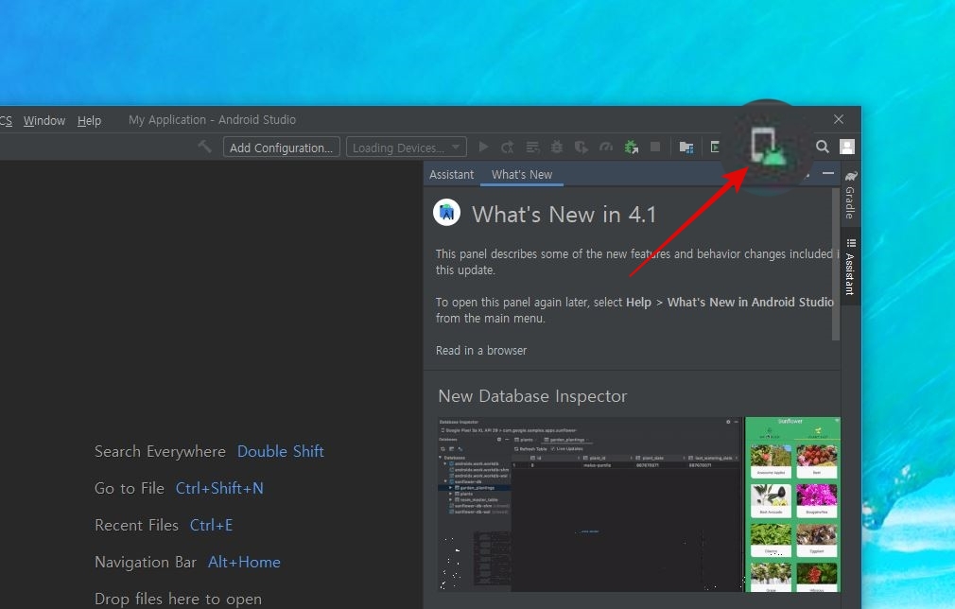Click the New Database Inspector heading
Viewport: 955px width, 609px height.
click(x=532, y=396)
